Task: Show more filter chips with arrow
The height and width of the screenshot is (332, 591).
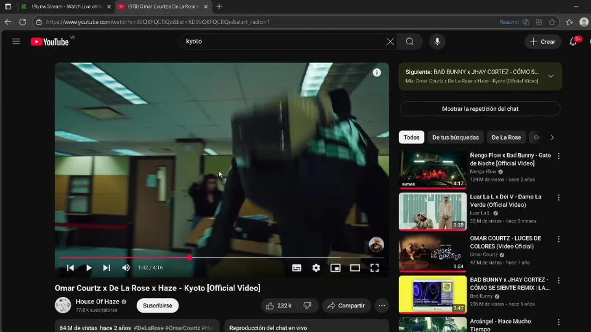Action: (x=552, y=137)
